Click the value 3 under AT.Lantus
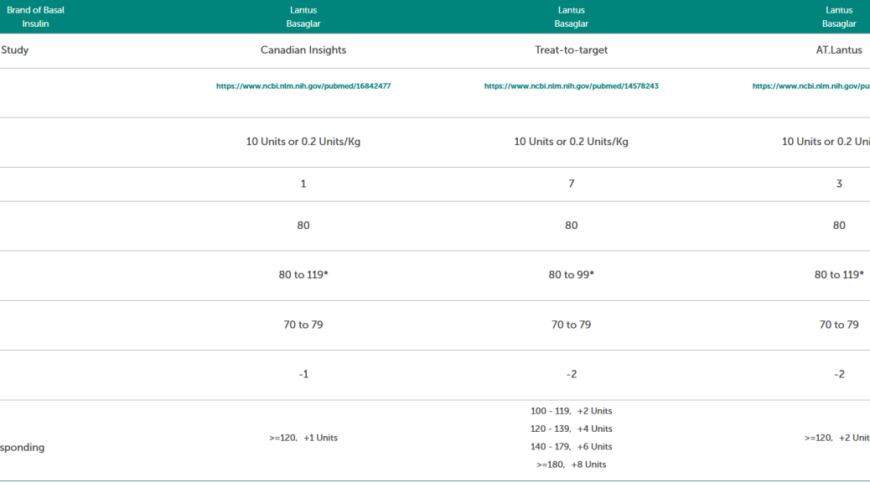870x483 pixels. [x=839, y=184]
